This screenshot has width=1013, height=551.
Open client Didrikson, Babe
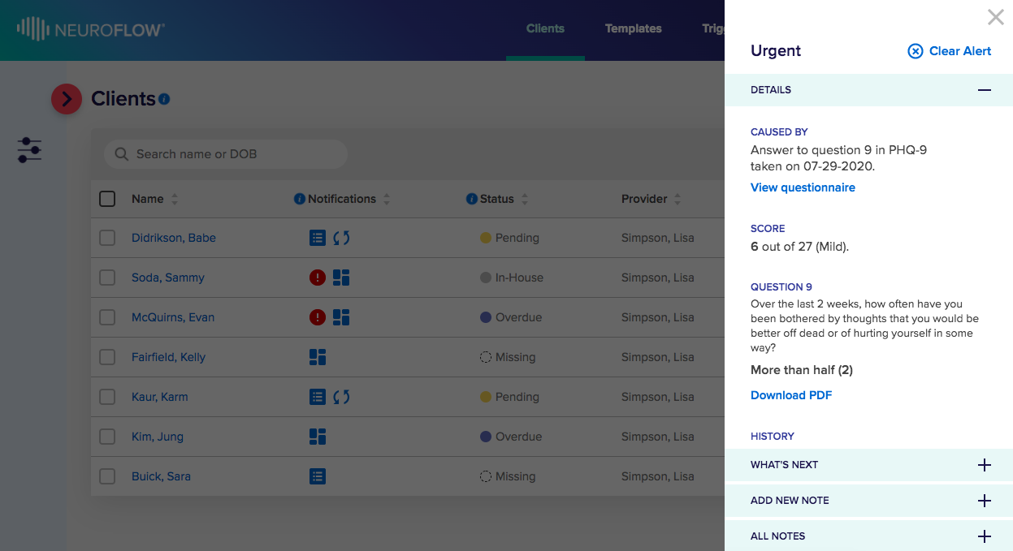[x=174, y=238]
